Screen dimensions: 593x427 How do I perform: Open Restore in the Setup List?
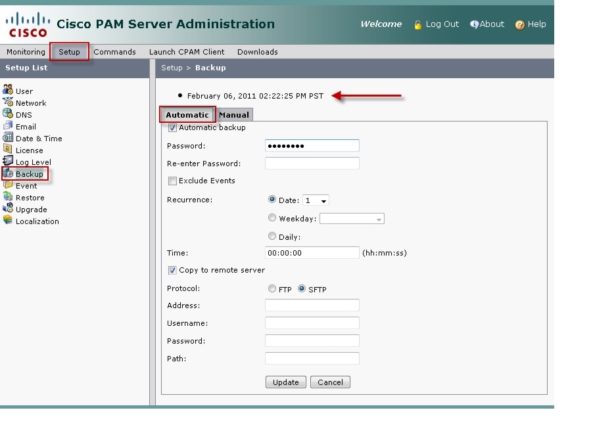coord(30,198)
